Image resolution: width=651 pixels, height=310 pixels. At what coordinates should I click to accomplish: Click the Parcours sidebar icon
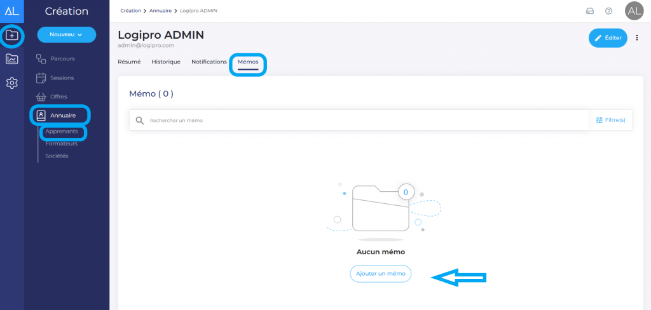click(41, 59)
